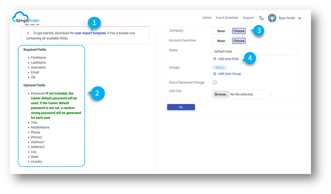Click the 'Email' list item
Viewport: 331px width, 194px height.
click(35, 72)
